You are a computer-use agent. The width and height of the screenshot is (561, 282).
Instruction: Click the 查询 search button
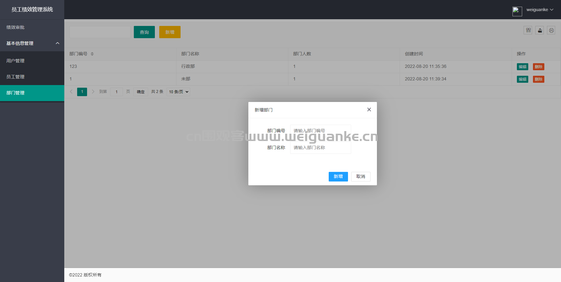(x=144, y=32)
